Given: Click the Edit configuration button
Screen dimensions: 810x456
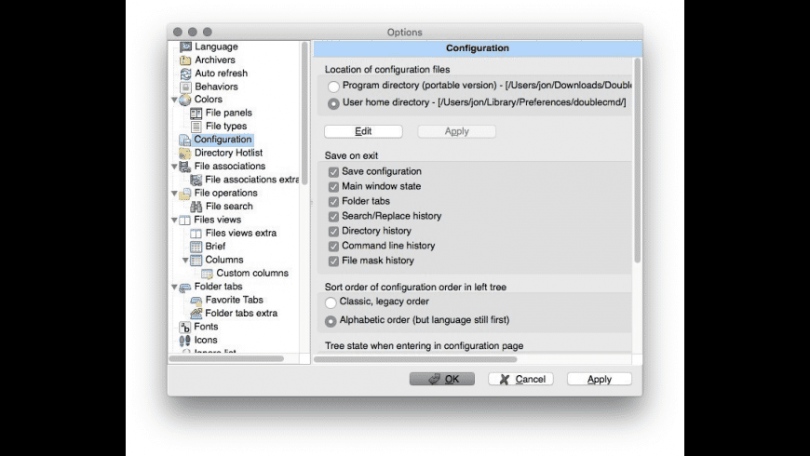Looking at the screenshot, I should point(363,132).
